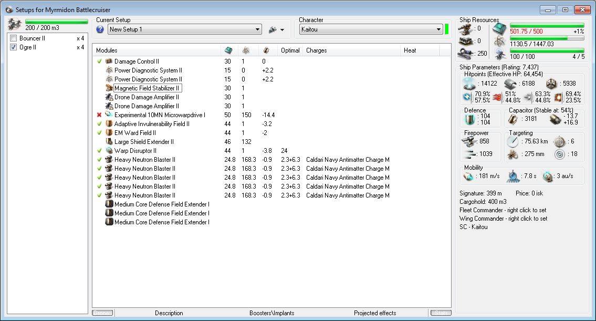Click the structure hitpoints icon showing 5938
Screen dimensions: 596x321
[551, 84]
